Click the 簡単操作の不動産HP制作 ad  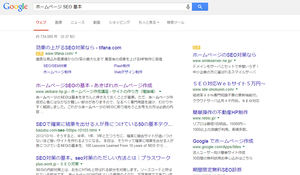coord(220,112)
